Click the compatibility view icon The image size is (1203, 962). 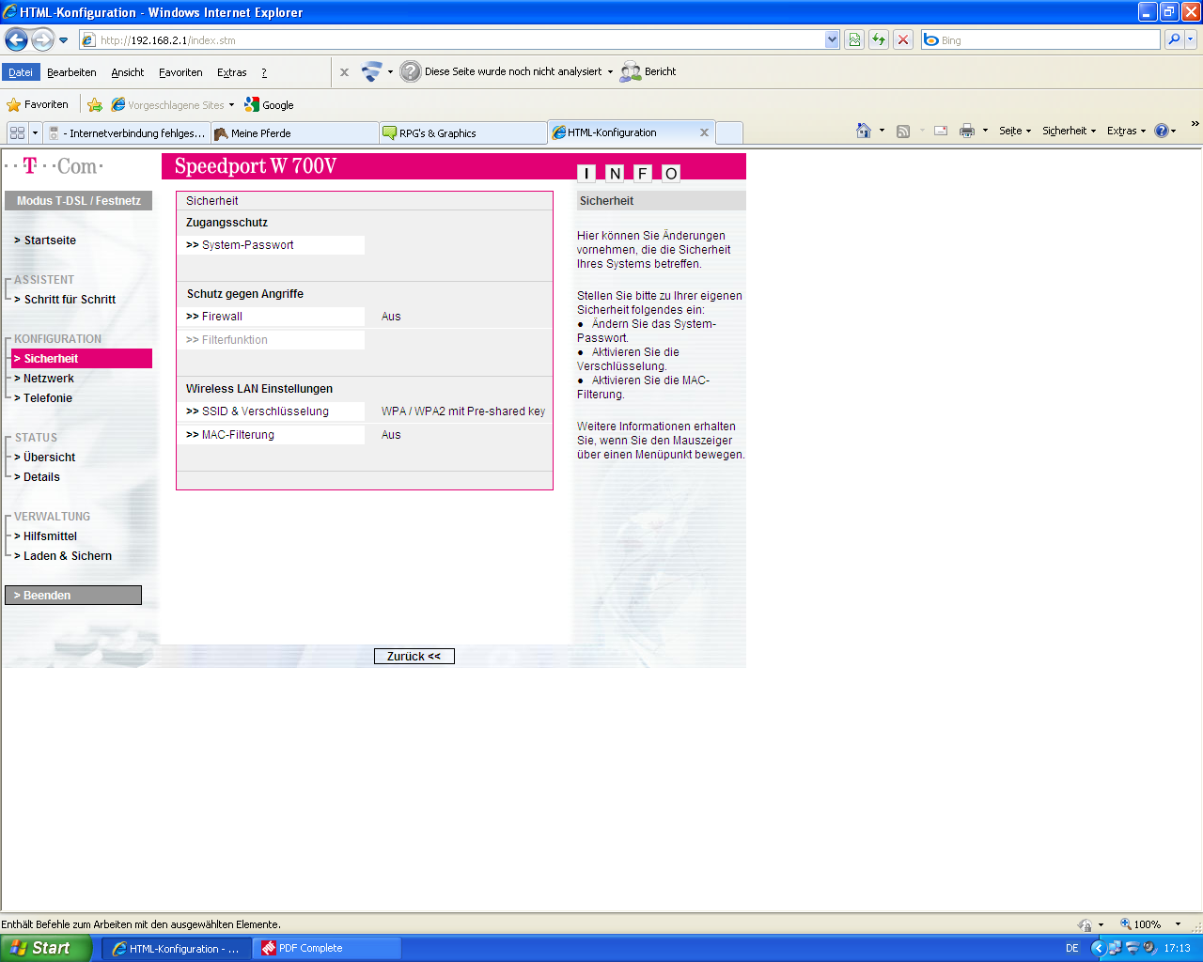pyautogui.click(x=854, y=39)
